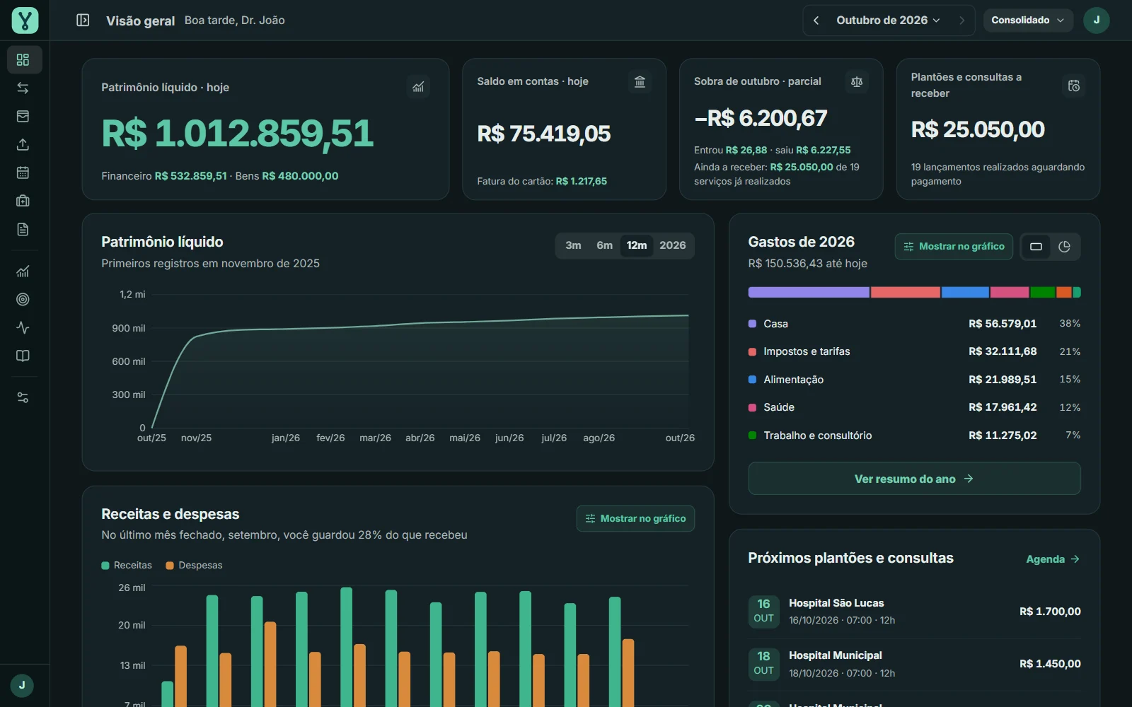Screen dimensions: 1132x707
Task: Open the document icon in sidebar
Action: (23, 229)
